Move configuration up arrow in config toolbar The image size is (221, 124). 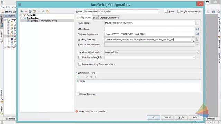[39, 11]
